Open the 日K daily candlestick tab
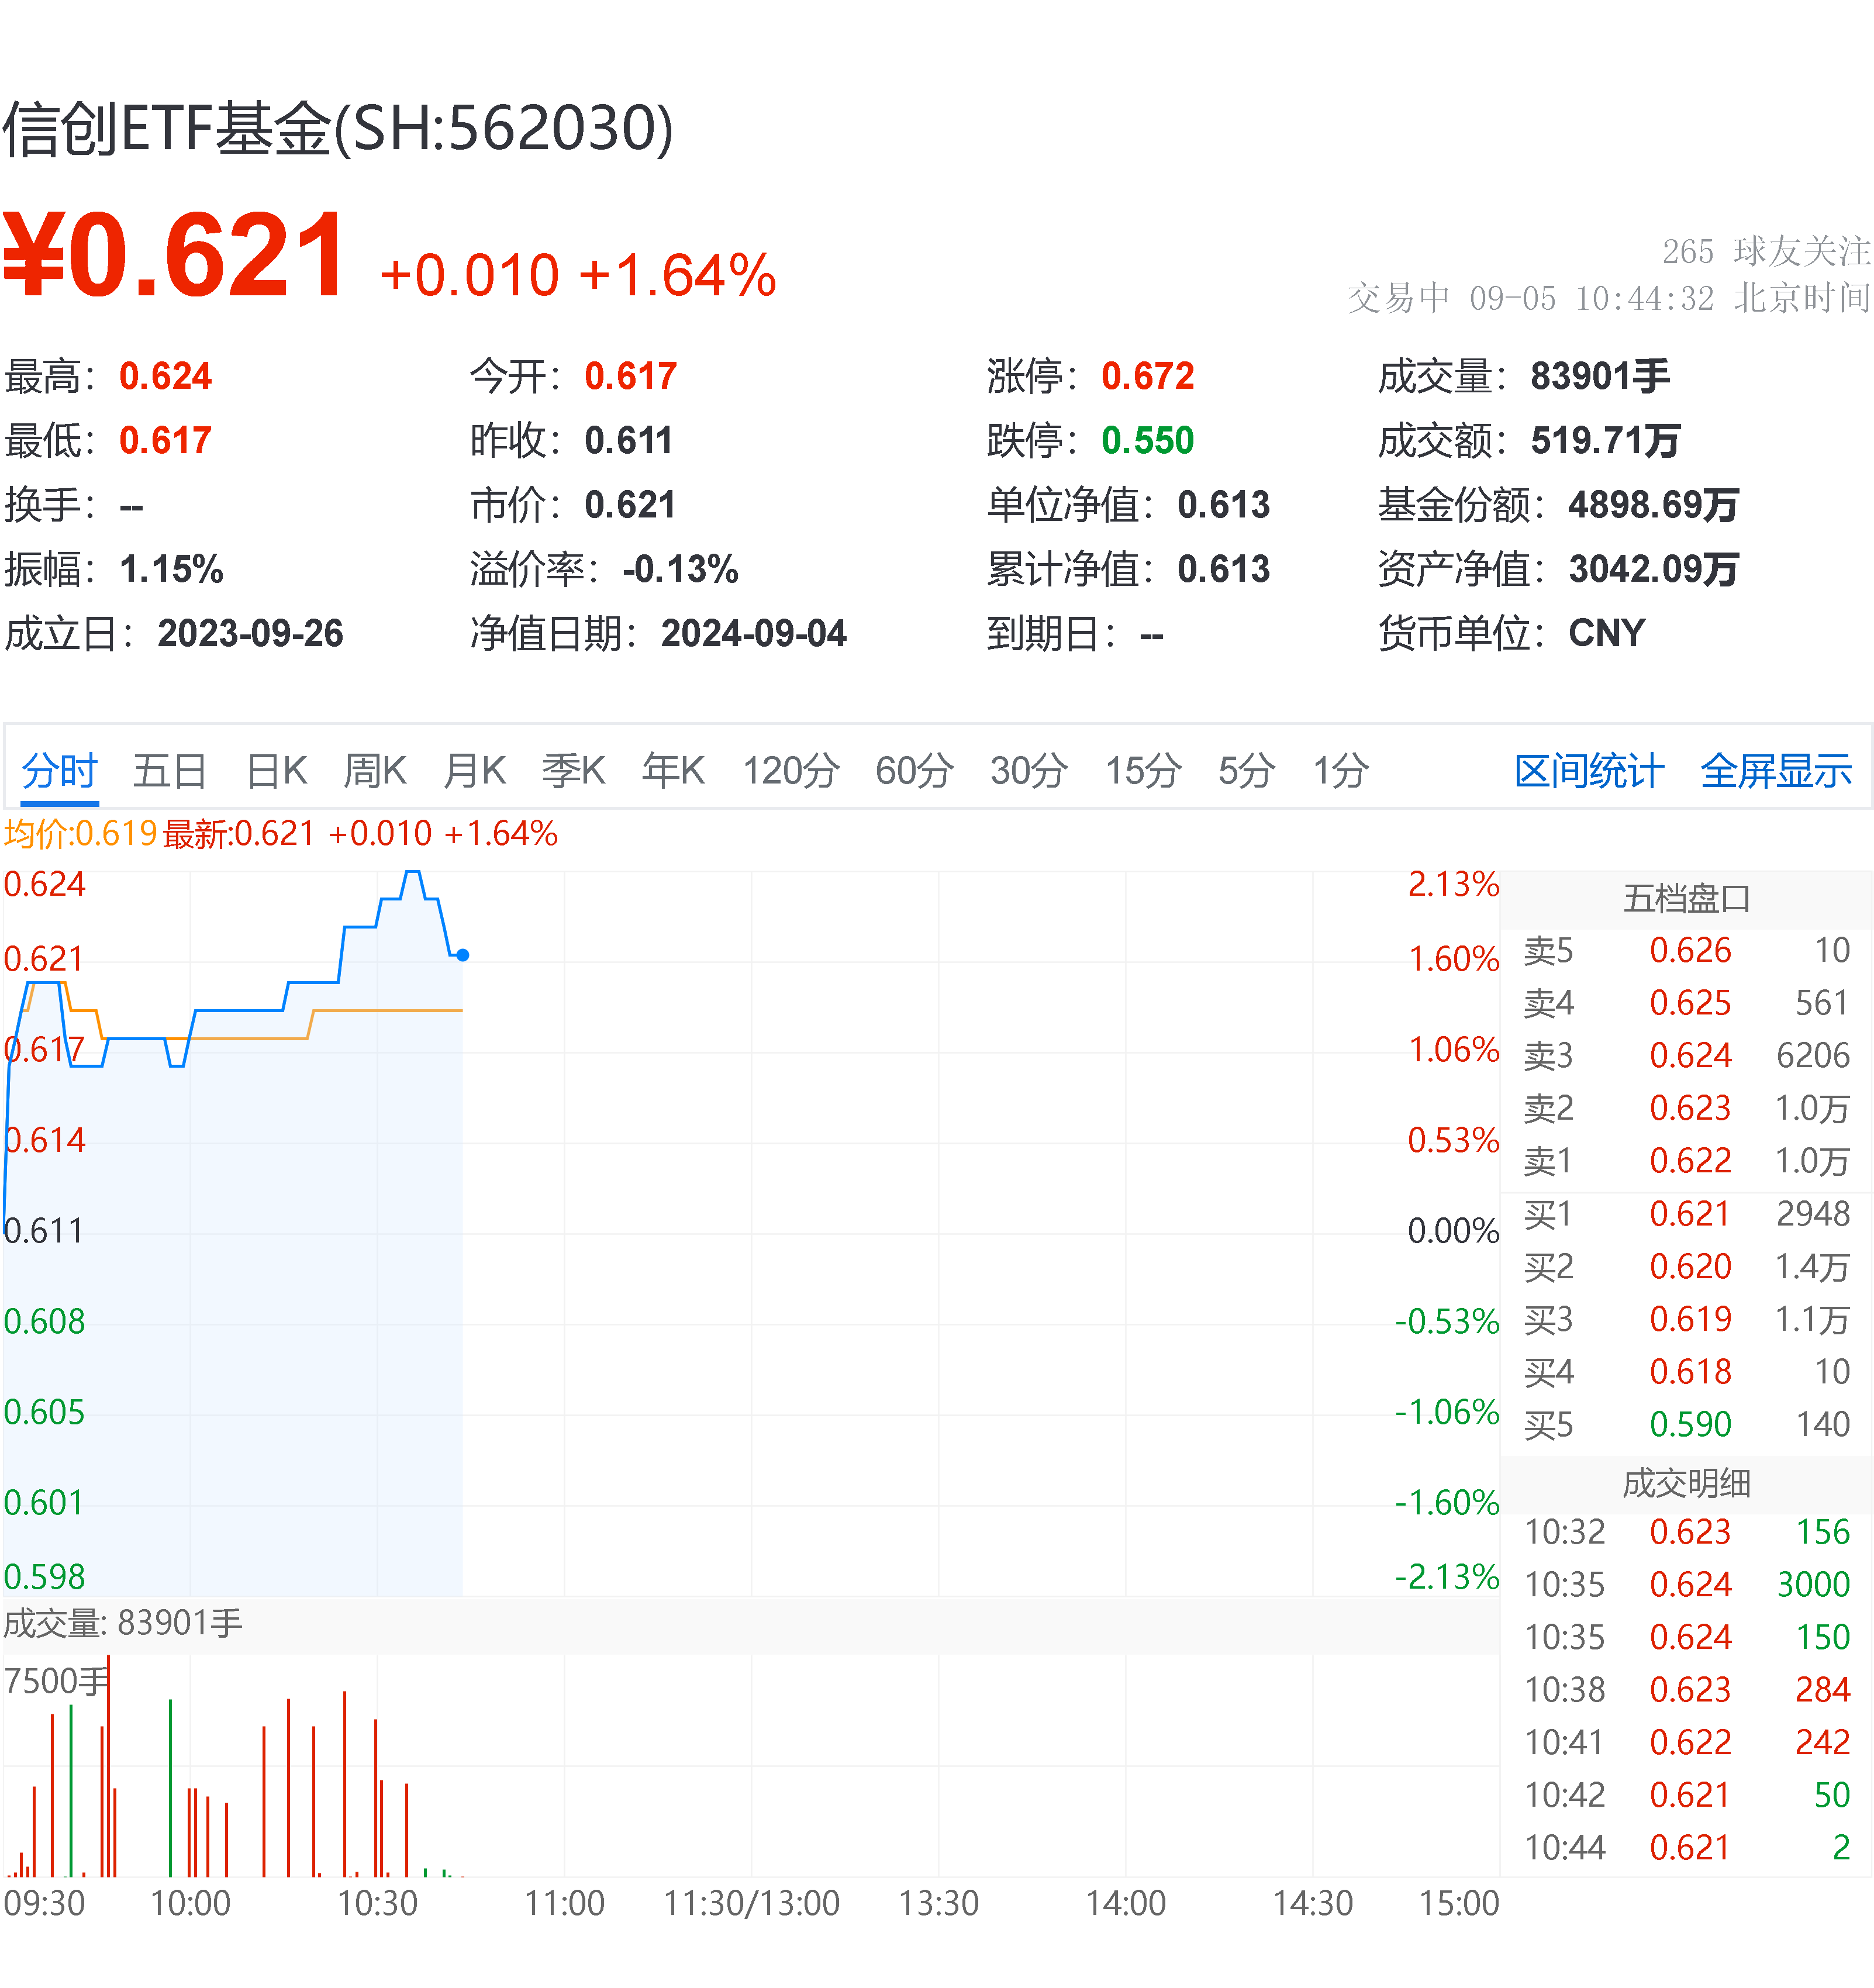1874x1988 pixels. click(276, 771)
